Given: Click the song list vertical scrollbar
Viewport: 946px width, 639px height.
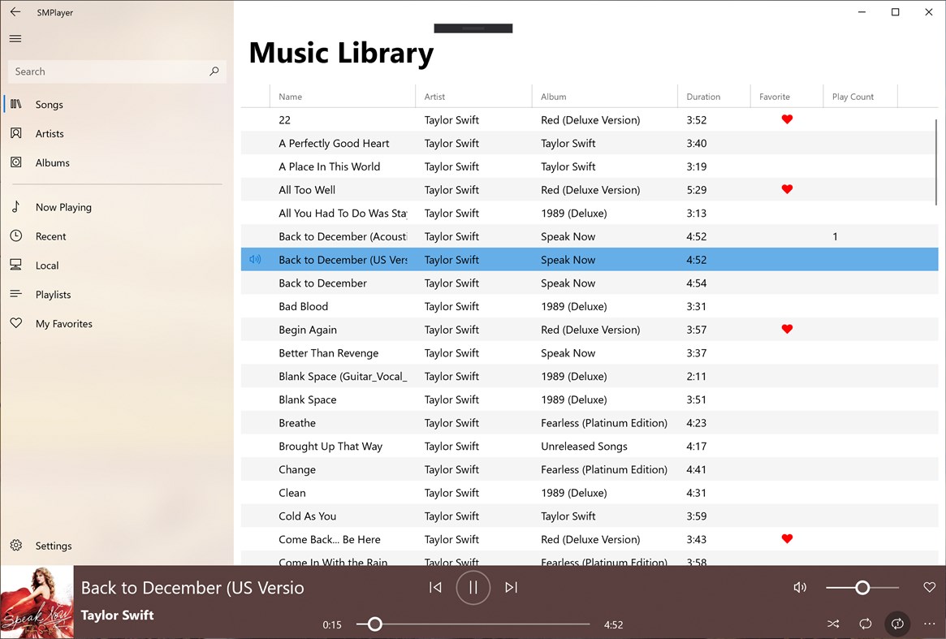Looking at the screenshot, I should pyautogui.click(x=936, y=162).
